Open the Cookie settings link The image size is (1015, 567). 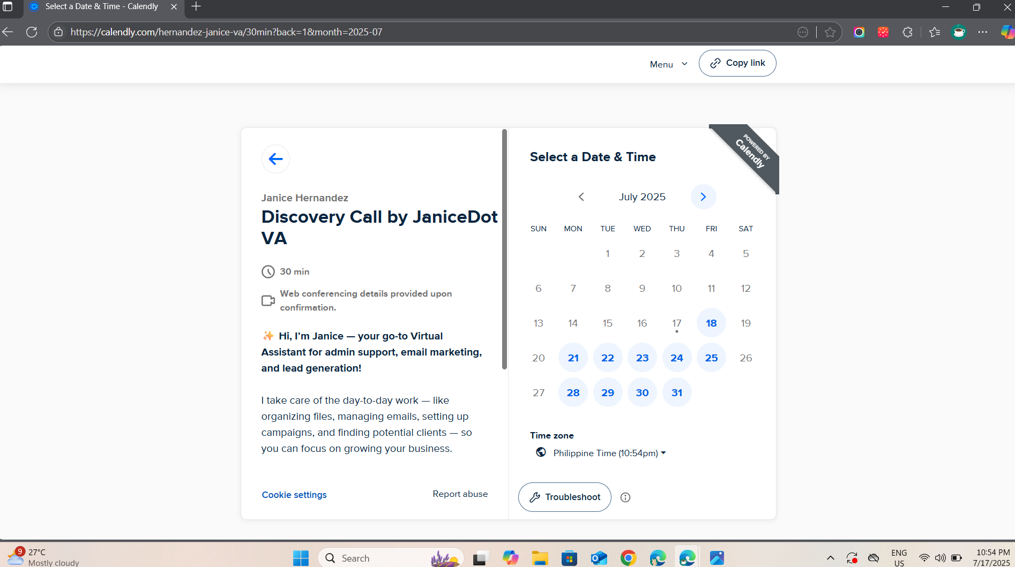pos(294,495)
